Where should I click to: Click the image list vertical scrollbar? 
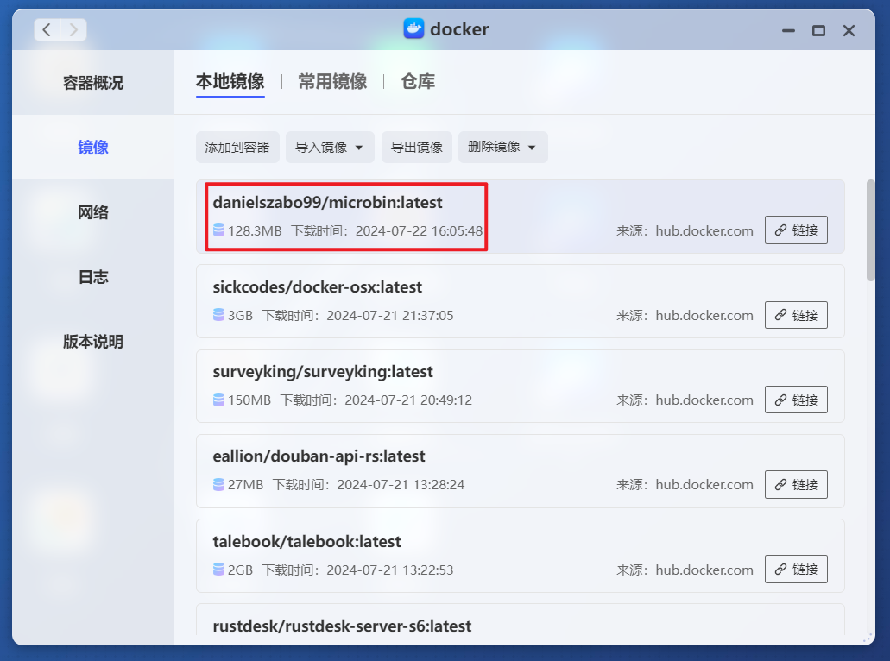coord(871,230)
